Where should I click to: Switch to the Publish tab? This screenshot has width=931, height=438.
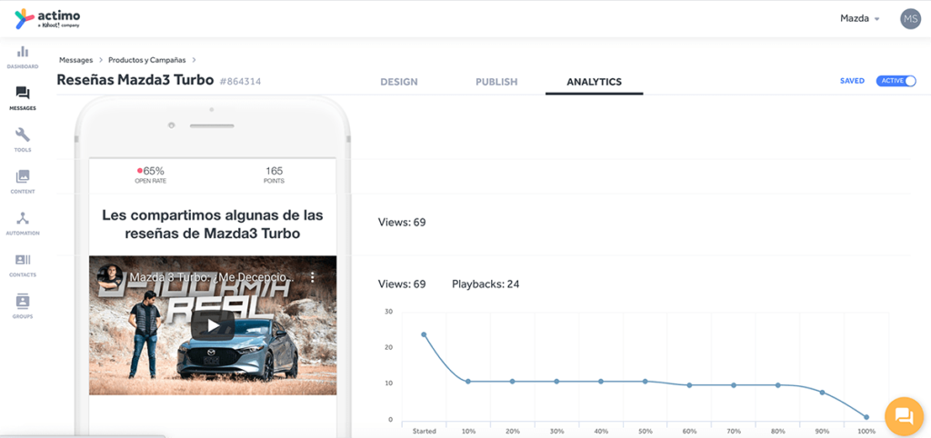[496, 82]
